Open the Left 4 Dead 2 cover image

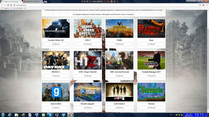click(120, 92)
